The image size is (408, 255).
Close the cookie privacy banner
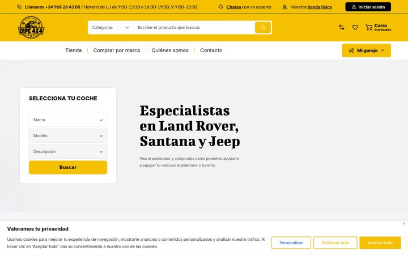404,223
